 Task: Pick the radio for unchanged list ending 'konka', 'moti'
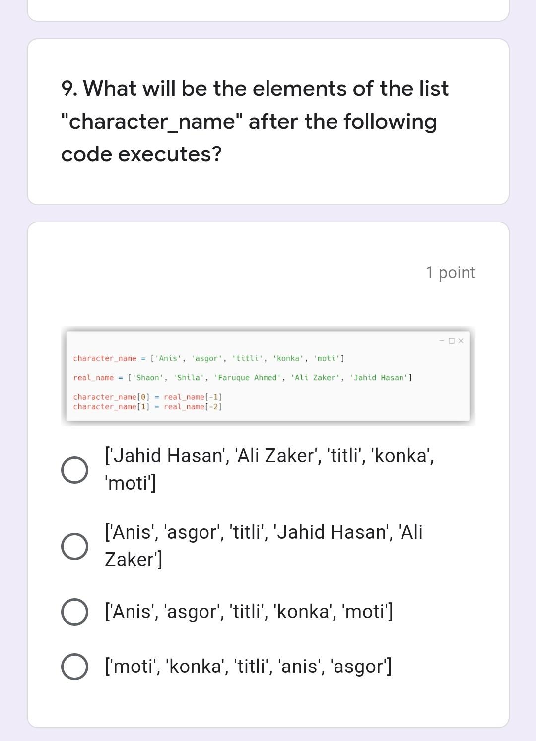point(74,612)
